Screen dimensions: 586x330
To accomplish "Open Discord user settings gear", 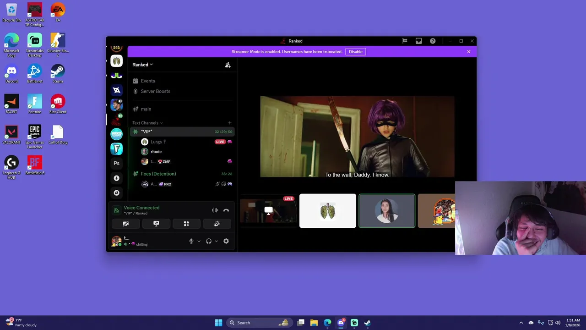I will click(x=226, y=241).
